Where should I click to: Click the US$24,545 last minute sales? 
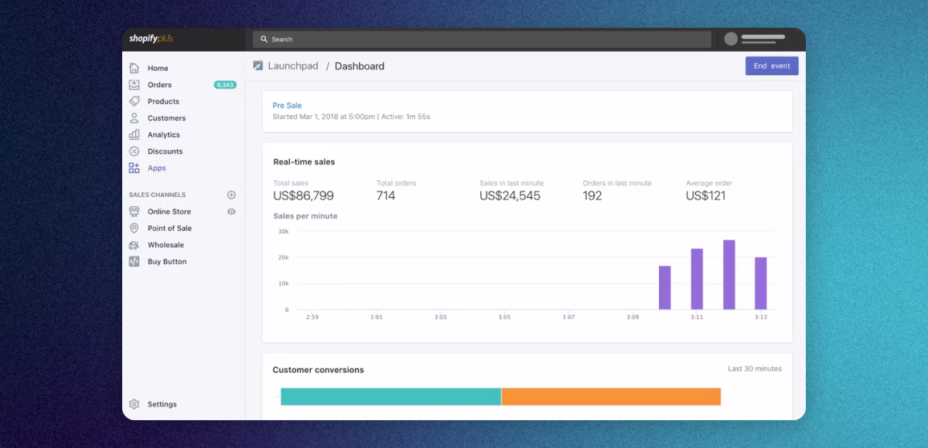coord(510,195)
